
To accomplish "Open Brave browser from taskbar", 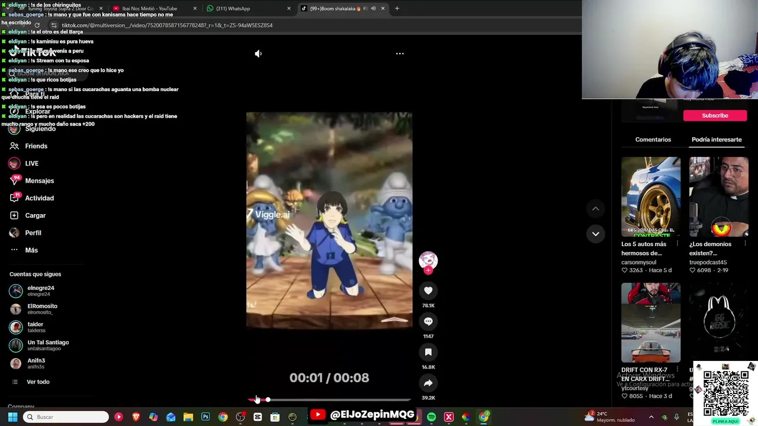I will pos(136,417).
